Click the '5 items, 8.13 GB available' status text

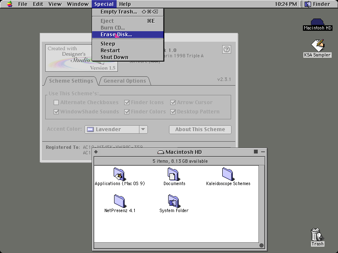[180, 161]
